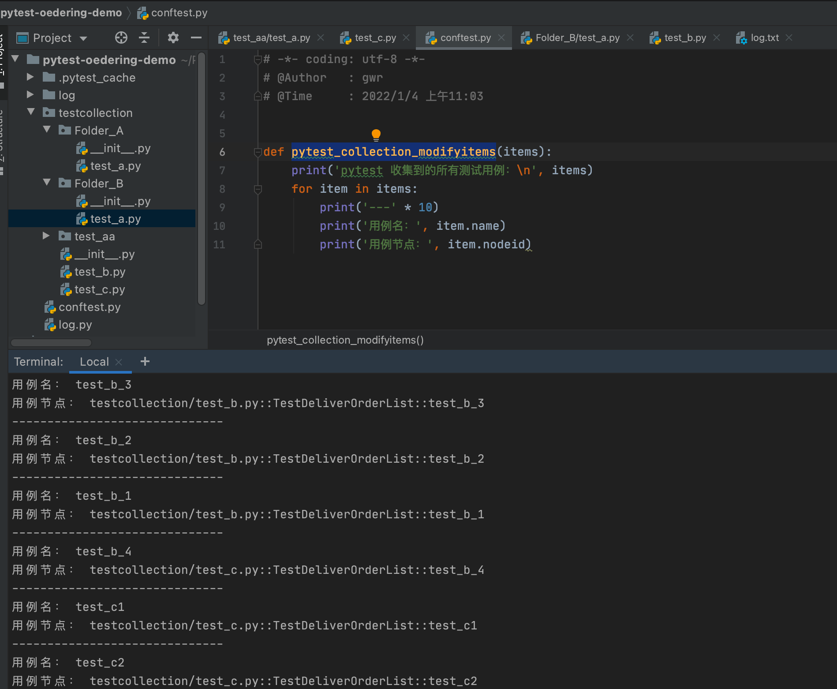837x689 pixels.
Task: Close the test_c.py editor tab
Action: pyautogui.click(x=406, y=38)
